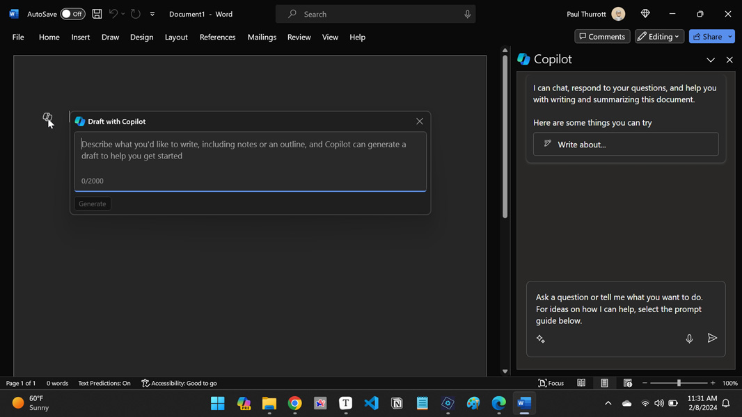Image resolution: width=742 pixels, height=417 pixels.
Task: Collapse Copilot pane options chevron
Action: click(x=710, y=60)
